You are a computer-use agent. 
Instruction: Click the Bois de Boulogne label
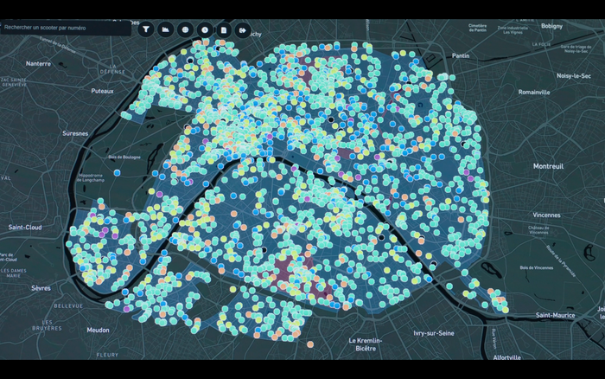[x=125, y=156]
